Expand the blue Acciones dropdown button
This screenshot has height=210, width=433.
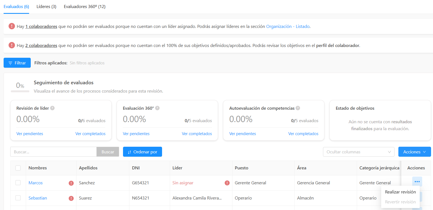414,152
